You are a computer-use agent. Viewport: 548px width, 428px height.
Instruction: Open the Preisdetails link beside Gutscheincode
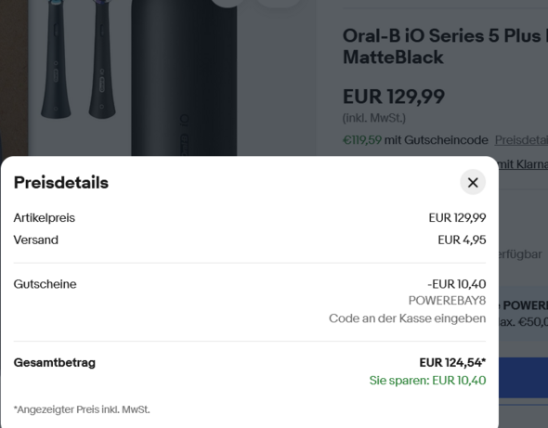(521, 140)
